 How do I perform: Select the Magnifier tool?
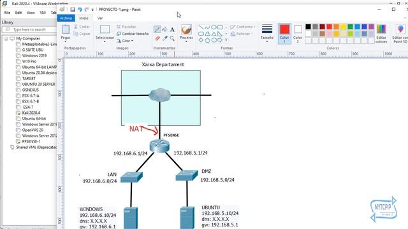tap(172, 38)
